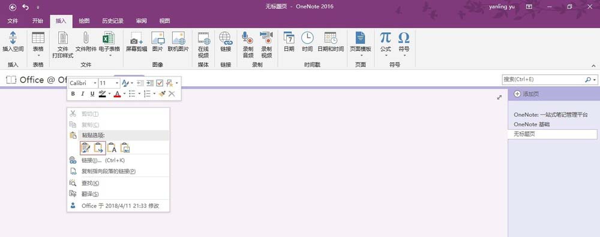Paste with merge formatting option

[99, 148]
